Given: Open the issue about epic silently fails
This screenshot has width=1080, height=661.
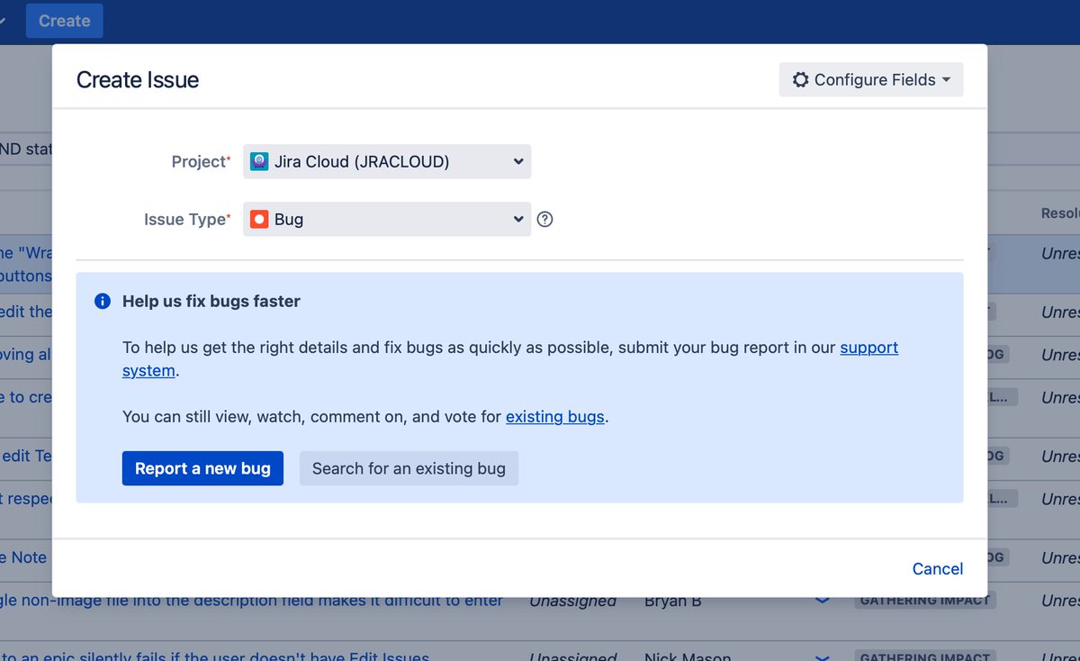Looking at the screenshot, I should click(215, 656).
